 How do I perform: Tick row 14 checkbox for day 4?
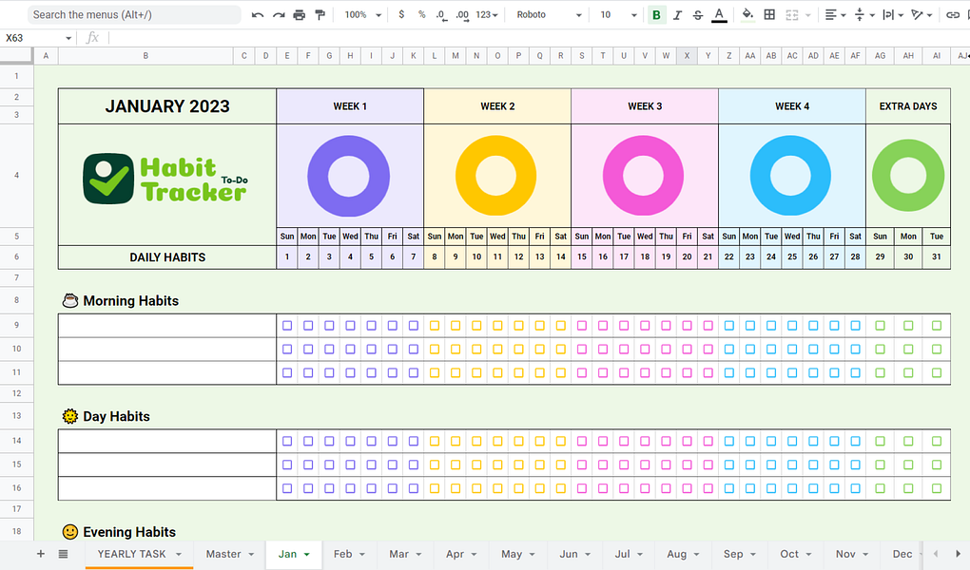pos(350,441)
